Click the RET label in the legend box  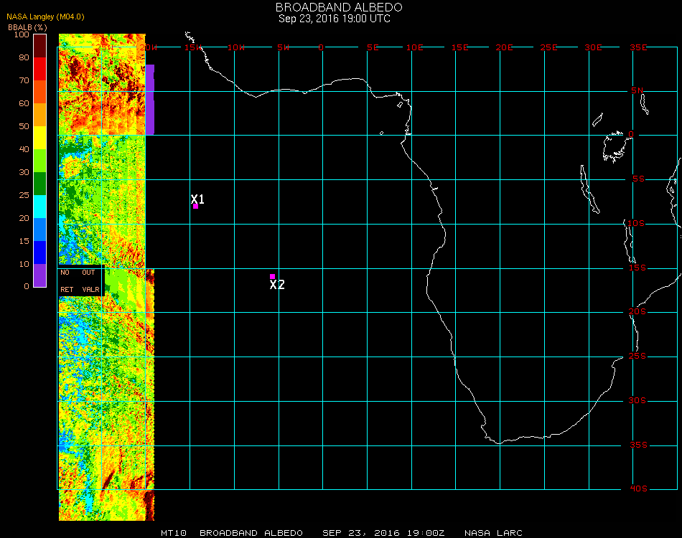(67, 290)
